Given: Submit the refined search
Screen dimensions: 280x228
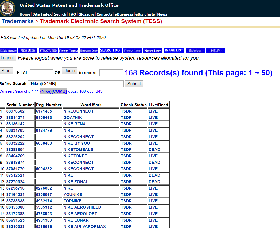Looking at the screenshot, I should [x=134, y=84].
